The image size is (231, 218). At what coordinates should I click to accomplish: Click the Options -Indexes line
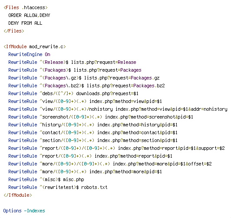(24, 211)
